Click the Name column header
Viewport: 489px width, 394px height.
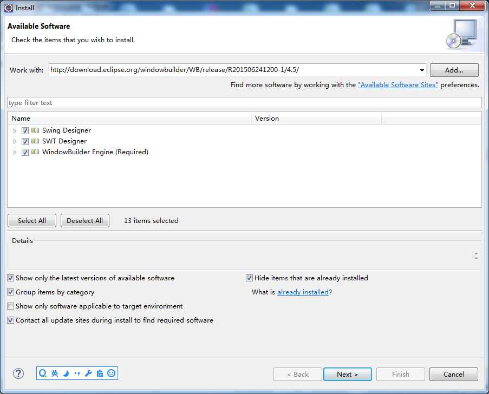[129, 119]
